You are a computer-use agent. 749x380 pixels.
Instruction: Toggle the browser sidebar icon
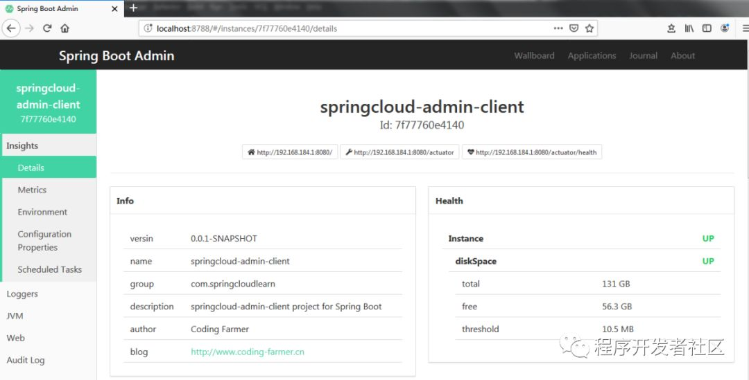coord(707,28)
